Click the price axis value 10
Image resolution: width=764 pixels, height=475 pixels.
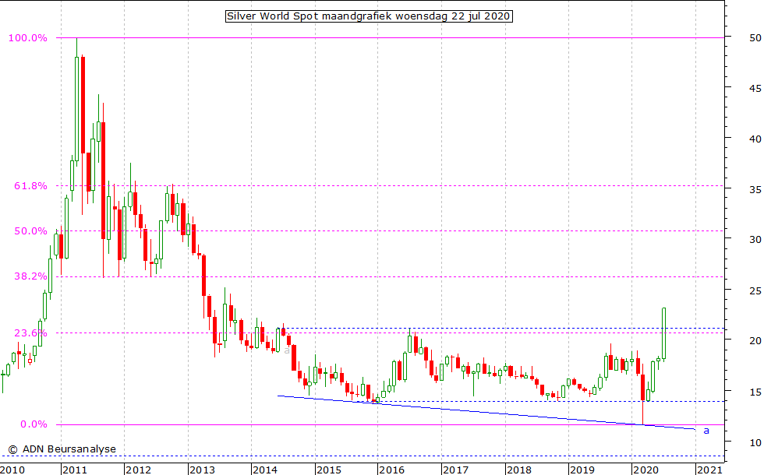click(755, 442)
